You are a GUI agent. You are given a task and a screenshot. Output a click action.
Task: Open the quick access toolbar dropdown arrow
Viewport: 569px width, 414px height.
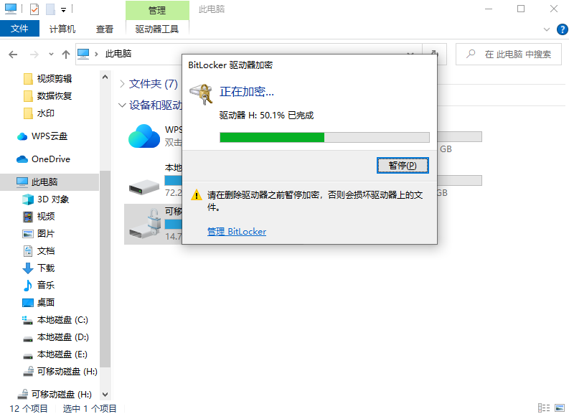tap(64, 10)
